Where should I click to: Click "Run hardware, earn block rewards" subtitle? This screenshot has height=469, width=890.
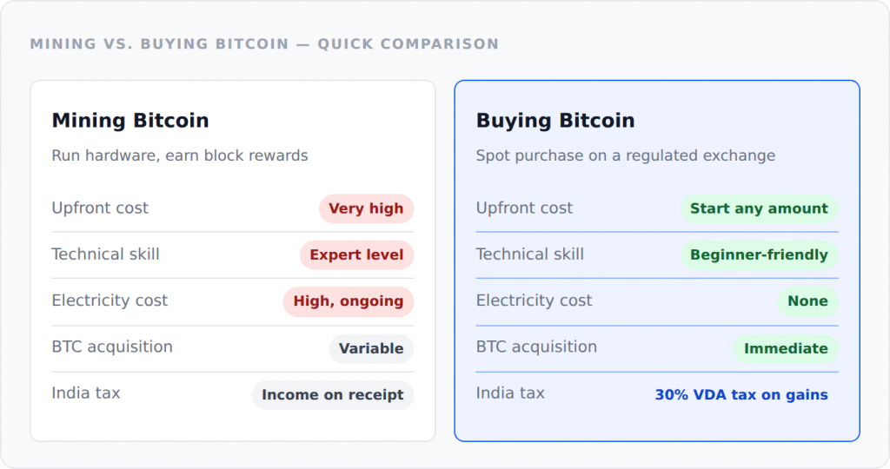tap(180, 156)
